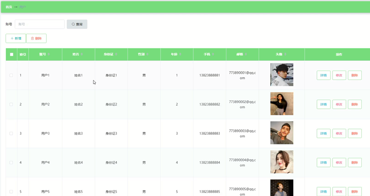Click email 773890001@qq.com

coord(242,75)
